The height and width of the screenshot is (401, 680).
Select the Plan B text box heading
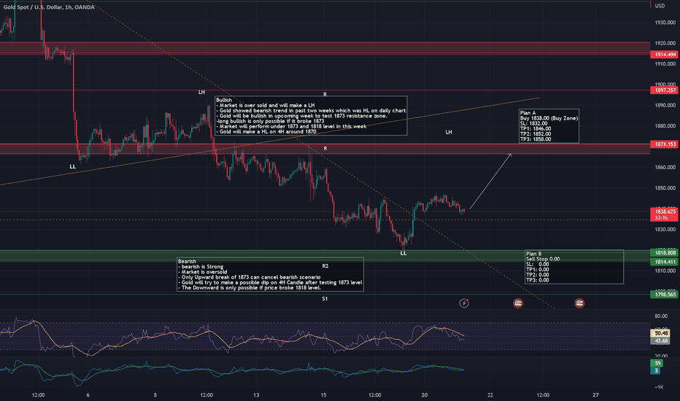coord(534,254)
